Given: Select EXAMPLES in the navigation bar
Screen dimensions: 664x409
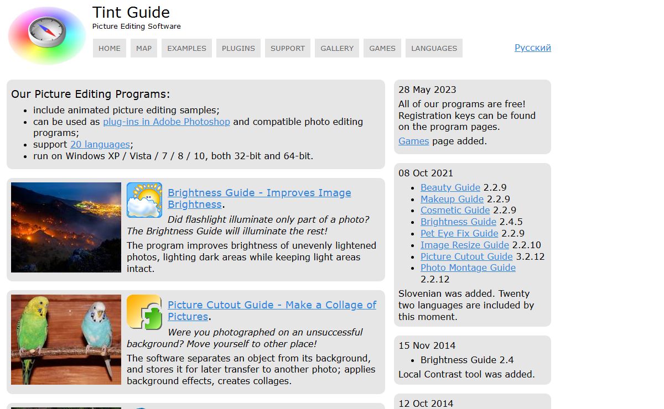Looking at the screenshot, I should [186, 48].
